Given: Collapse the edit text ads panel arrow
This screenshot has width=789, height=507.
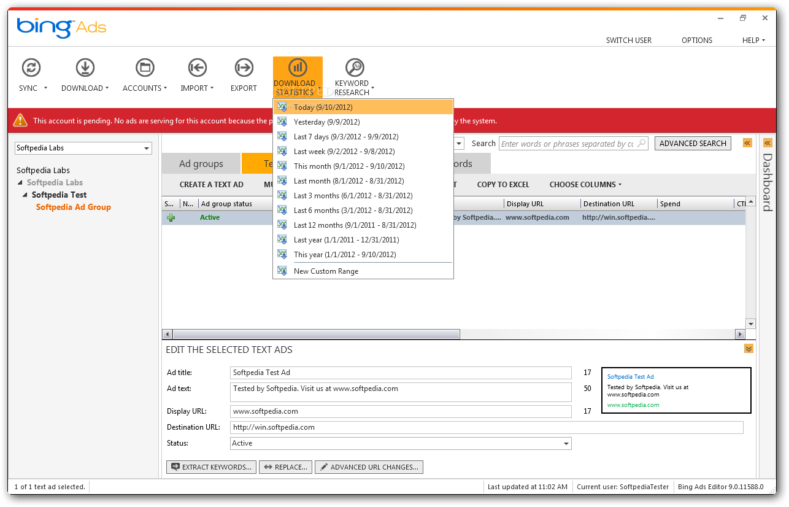Looking at the screenshot, I should tap(749, 349).
